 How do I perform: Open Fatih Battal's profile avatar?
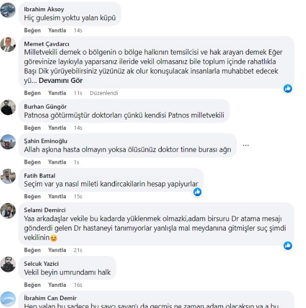[8, 176]
